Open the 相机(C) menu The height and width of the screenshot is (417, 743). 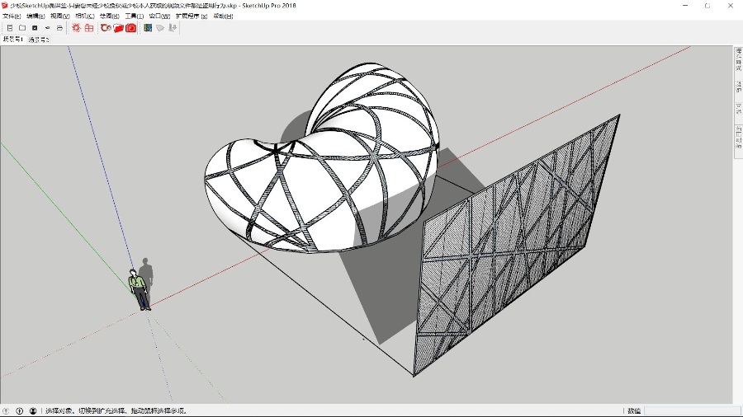(x=85, y=16)
